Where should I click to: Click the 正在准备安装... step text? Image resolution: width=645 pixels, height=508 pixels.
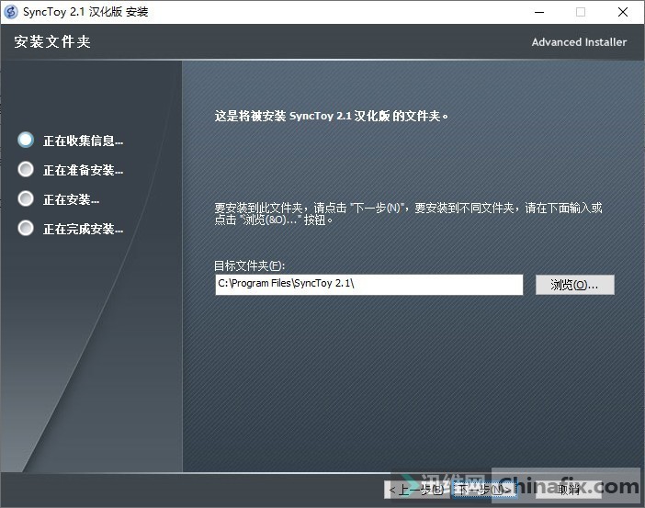83,170
